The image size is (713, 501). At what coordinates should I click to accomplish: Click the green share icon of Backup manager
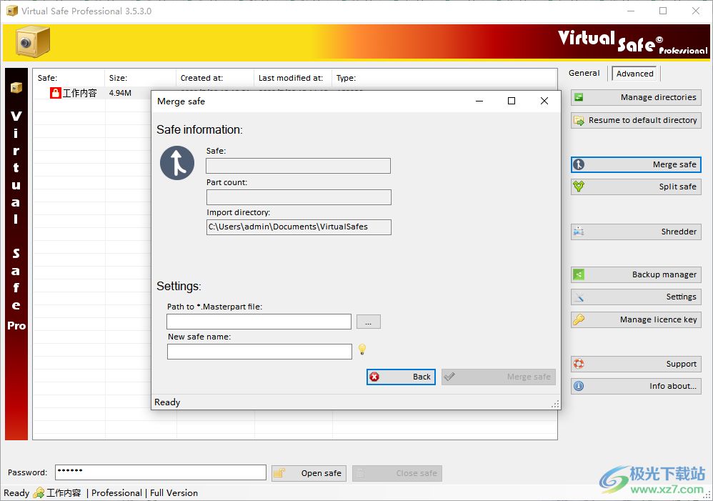579,274
